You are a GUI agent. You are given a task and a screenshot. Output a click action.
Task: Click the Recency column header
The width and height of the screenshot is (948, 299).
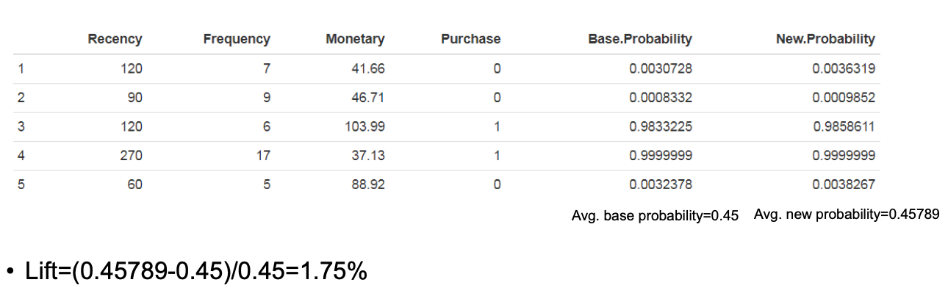coord(115,39)
